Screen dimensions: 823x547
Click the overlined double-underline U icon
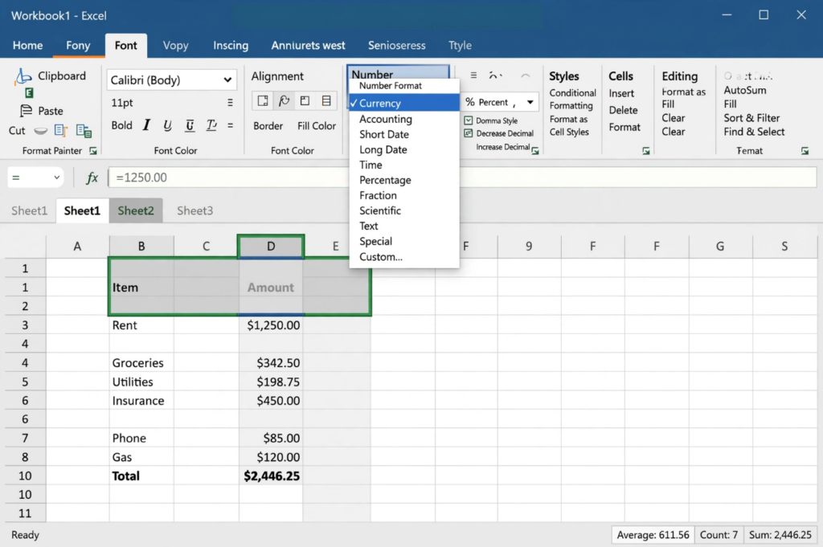tap(190, 125)
